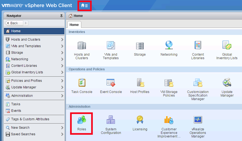The image size is (242, 141).
Task: Open Tags & Custom Attributes
Action: pyautogui.click(x=30, y=119)
